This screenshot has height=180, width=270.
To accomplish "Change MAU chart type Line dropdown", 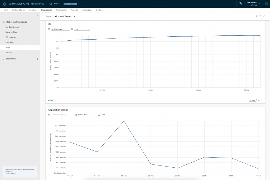I will (x=82, y=29).
